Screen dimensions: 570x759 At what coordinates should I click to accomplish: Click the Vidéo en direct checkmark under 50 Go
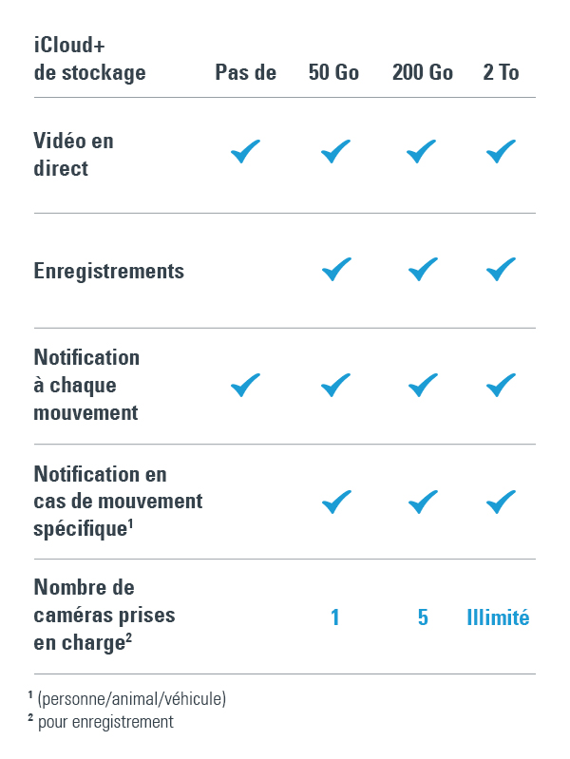tap(335, 151)
